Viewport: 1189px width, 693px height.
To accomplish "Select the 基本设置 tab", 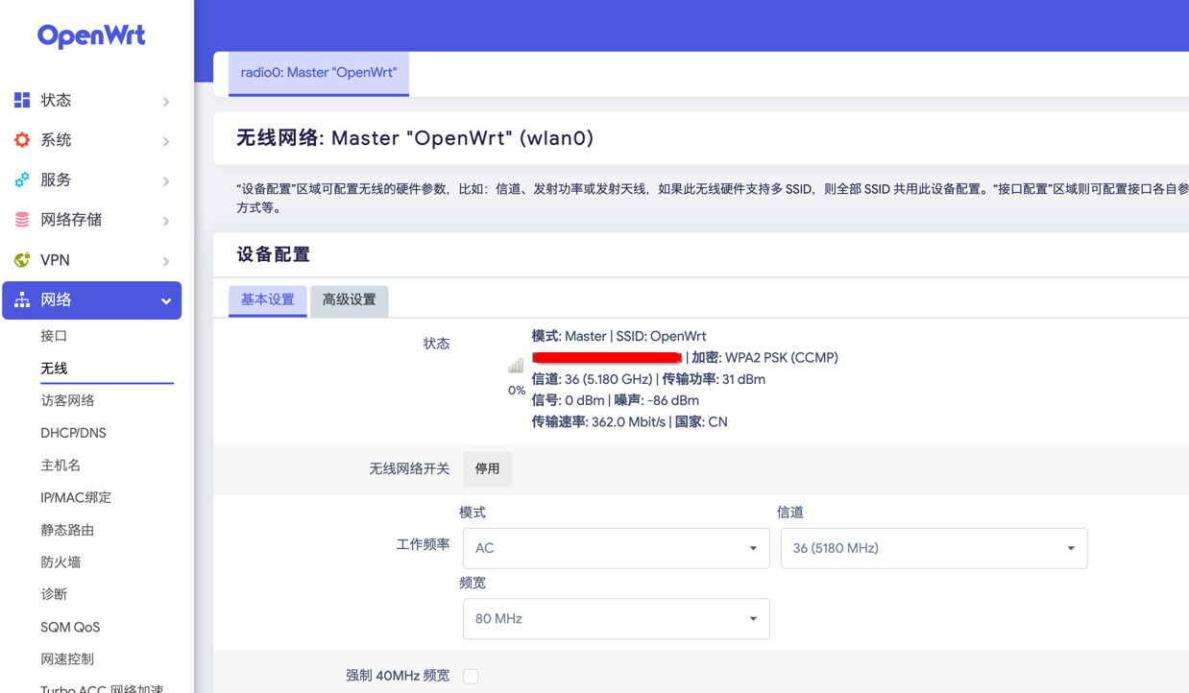I will pos(267,300).
